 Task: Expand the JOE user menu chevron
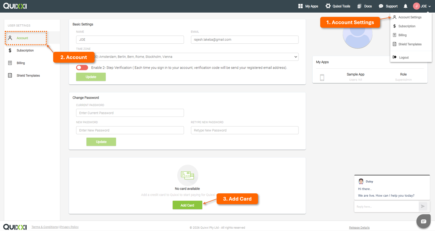click(430, 6)
